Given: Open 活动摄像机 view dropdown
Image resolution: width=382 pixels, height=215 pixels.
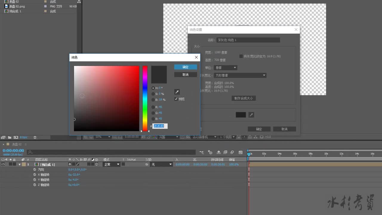Looking at the screenshot, I should 204,137.
